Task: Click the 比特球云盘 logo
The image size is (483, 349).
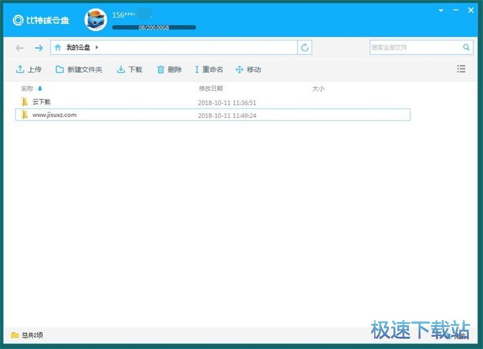Action: [x=41, y=21]
